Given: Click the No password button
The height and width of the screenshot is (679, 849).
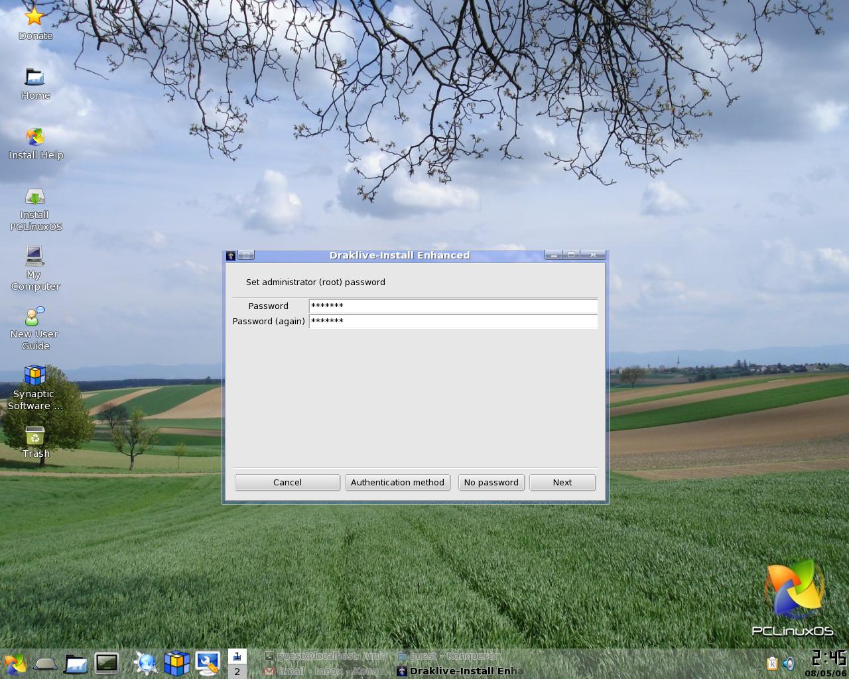Looking at the screenshot, I should 491,483.
